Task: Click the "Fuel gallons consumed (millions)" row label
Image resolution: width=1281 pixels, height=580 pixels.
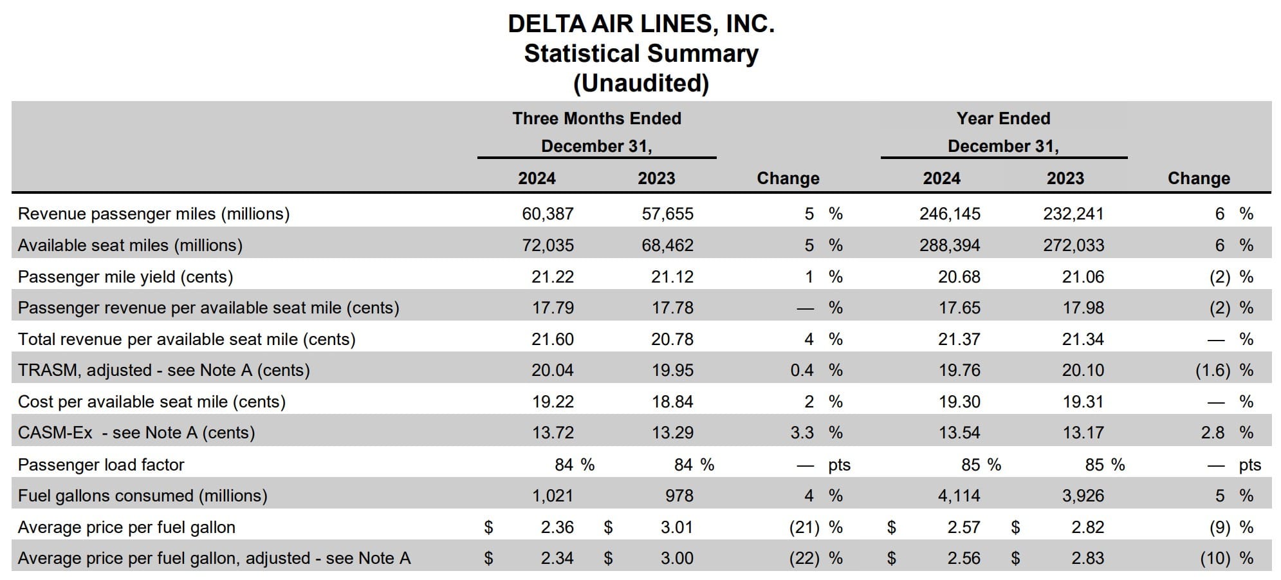Action: pos(143,496)
